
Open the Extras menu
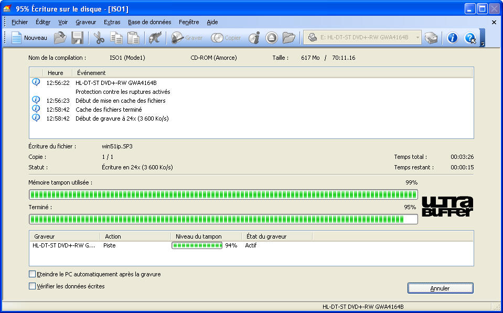click(112, 22)
